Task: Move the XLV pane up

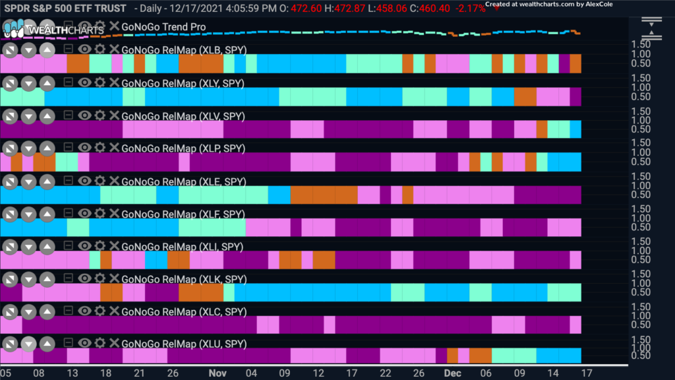Action: (47, 116)
